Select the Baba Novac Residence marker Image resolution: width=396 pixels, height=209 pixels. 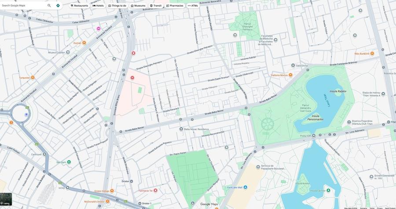181,129
